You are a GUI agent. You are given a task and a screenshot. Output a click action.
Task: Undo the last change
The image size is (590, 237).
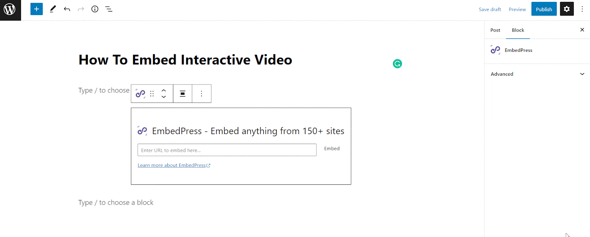pos(67,9)
